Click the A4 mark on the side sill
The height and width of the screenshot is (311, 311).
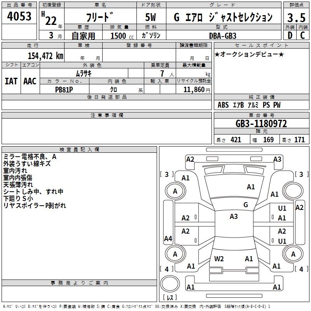click(168, 239)
